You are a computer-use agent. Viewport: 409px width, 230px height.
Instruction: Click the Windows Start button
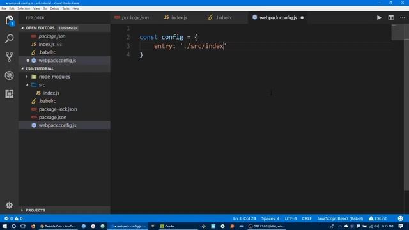(4, 226)
